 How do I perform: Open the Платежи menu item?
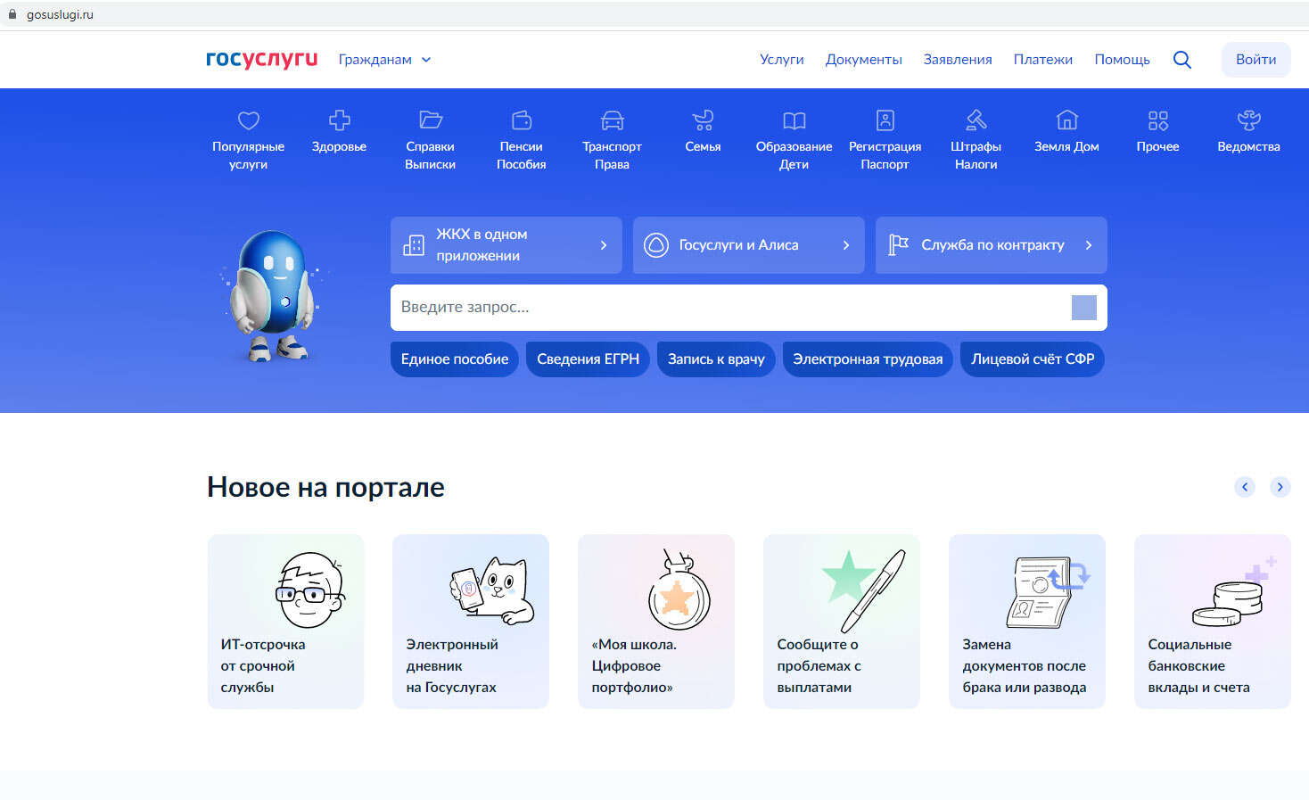(1042, 60)
